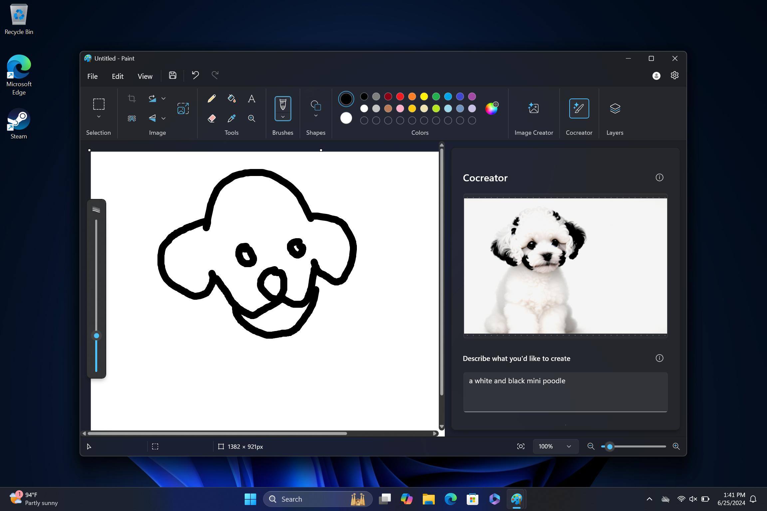767x511 pixels.
Task: Open the File menu
Action: [92, 76]
